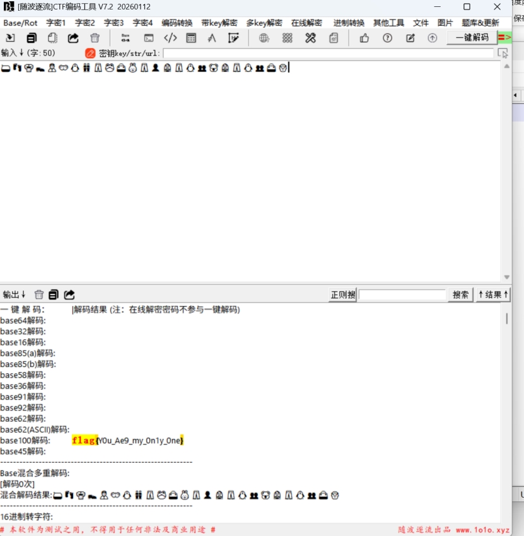
Task: Click the 'base64解码:' output line
Action: 23,320
